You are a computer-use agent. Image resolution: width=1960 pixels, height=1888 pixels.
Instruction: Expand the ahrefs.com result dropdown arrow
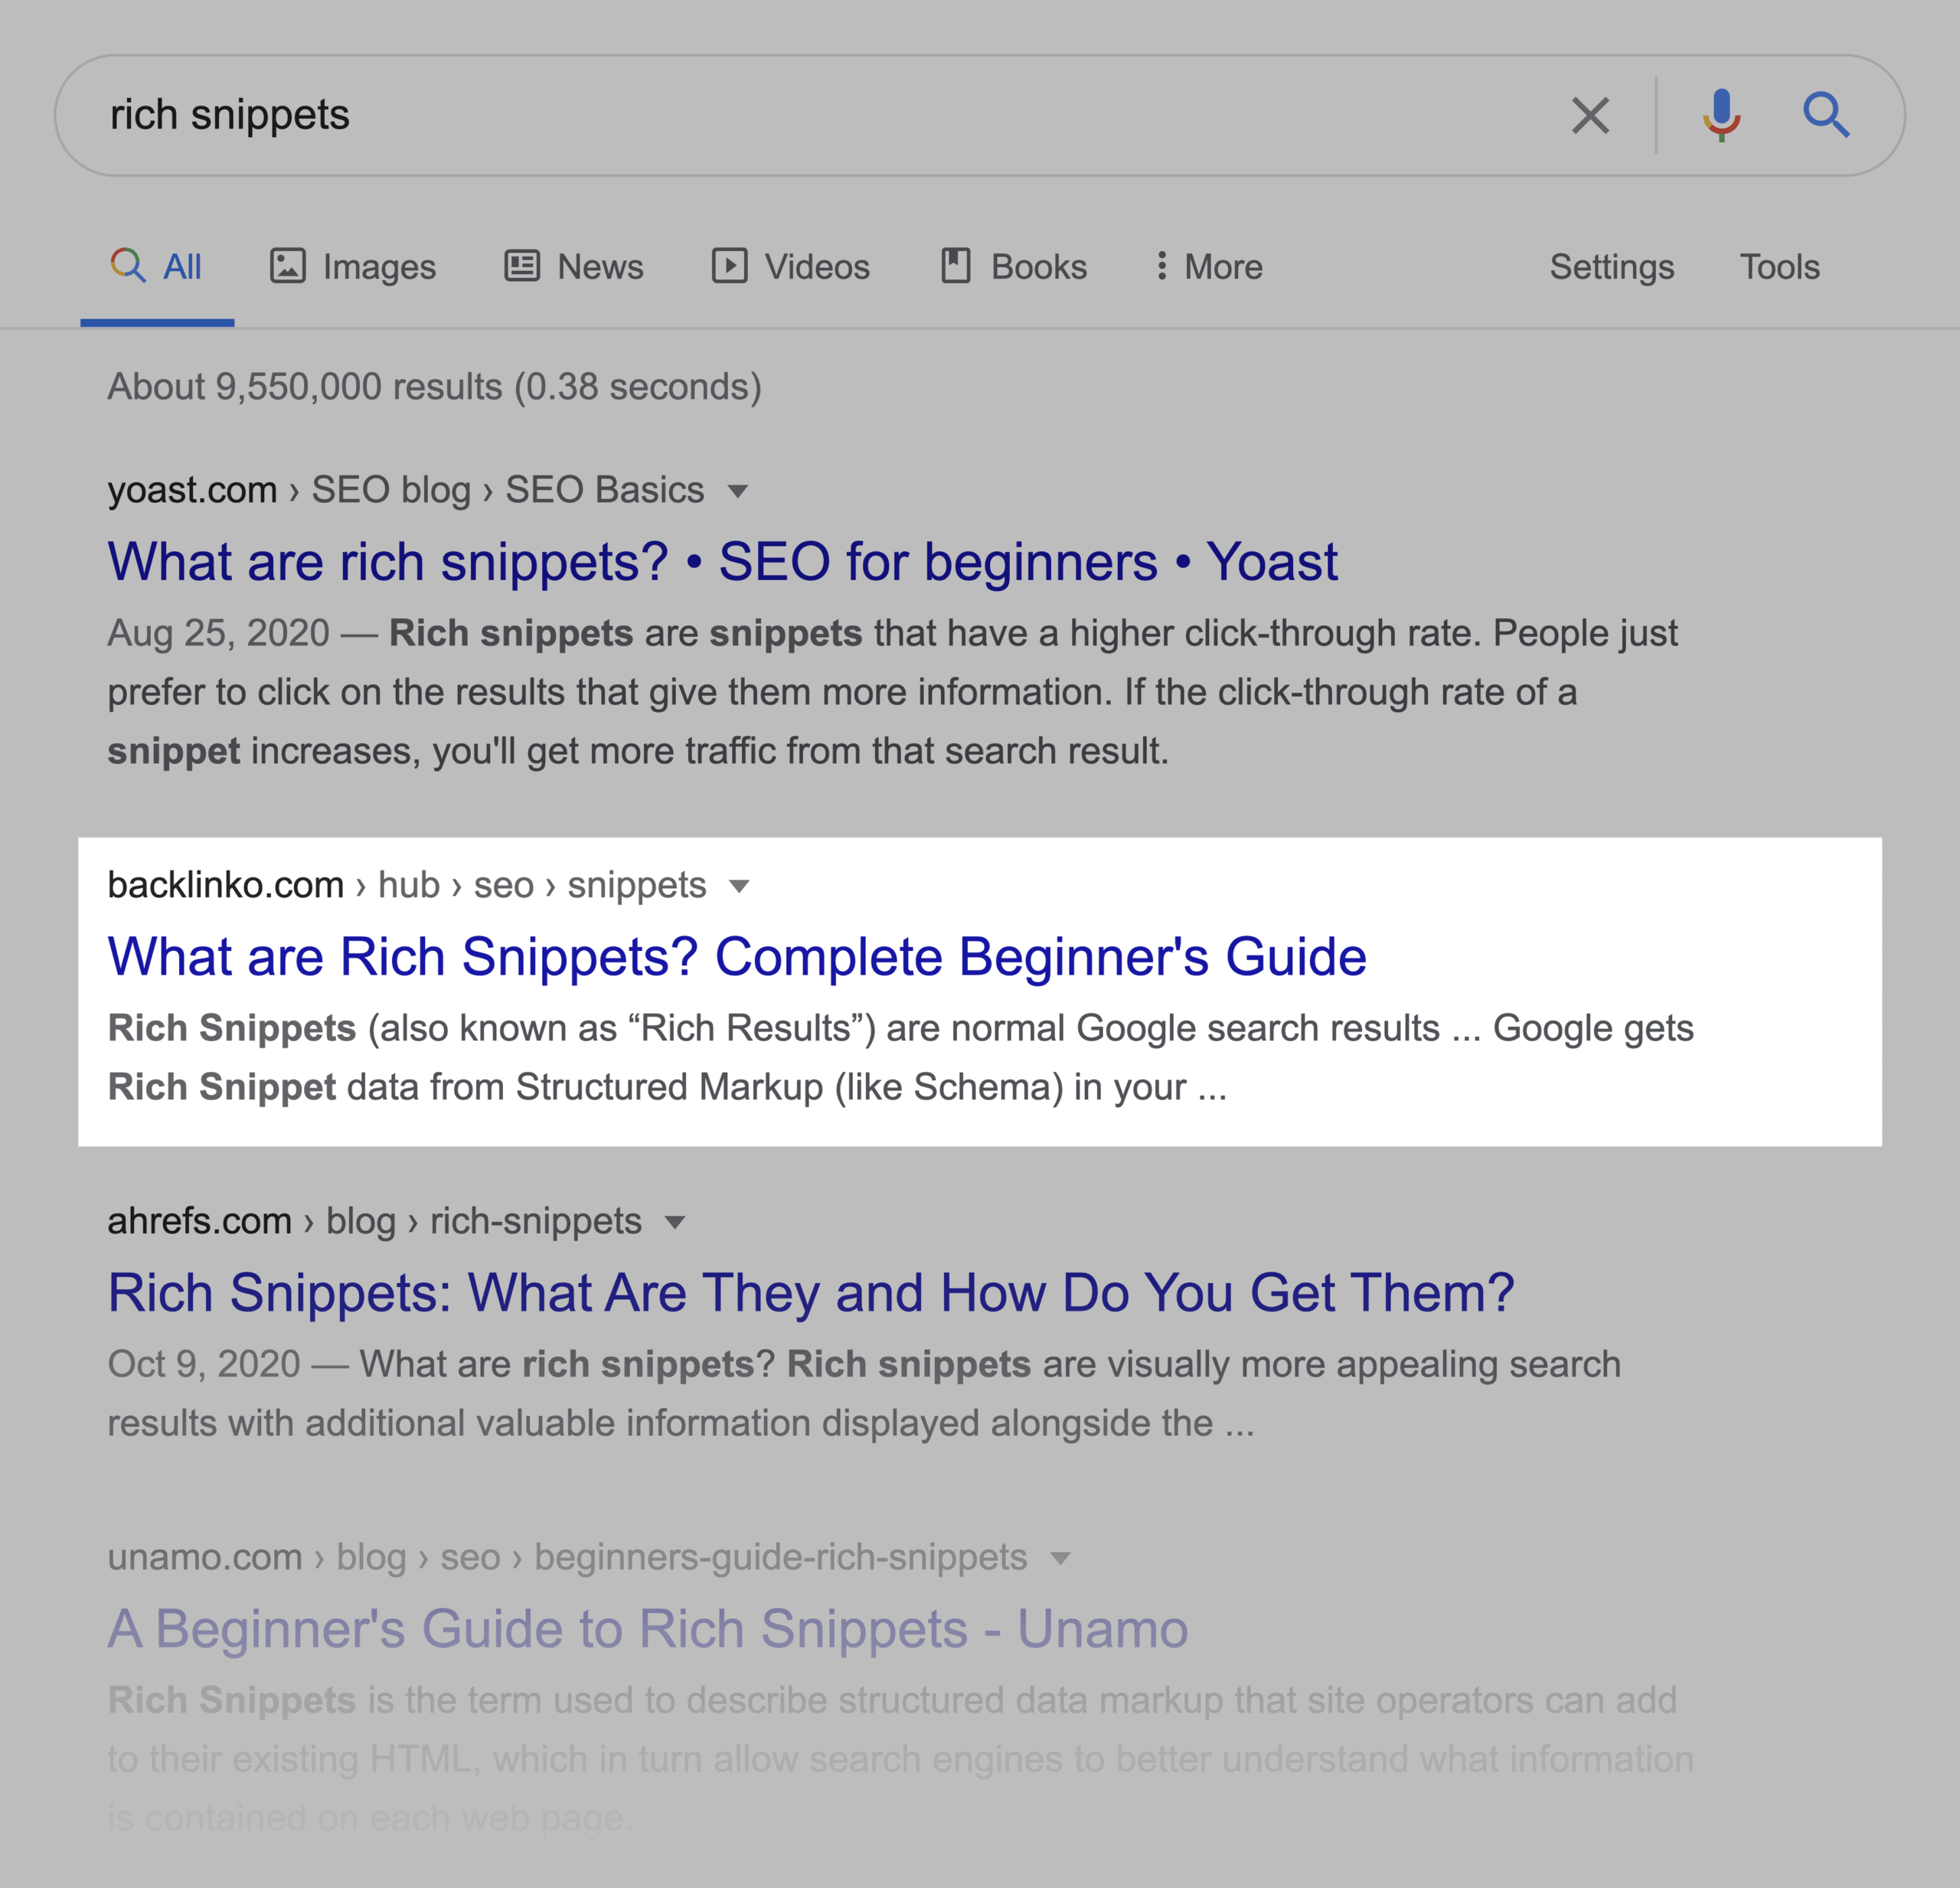pos(675,1222)
